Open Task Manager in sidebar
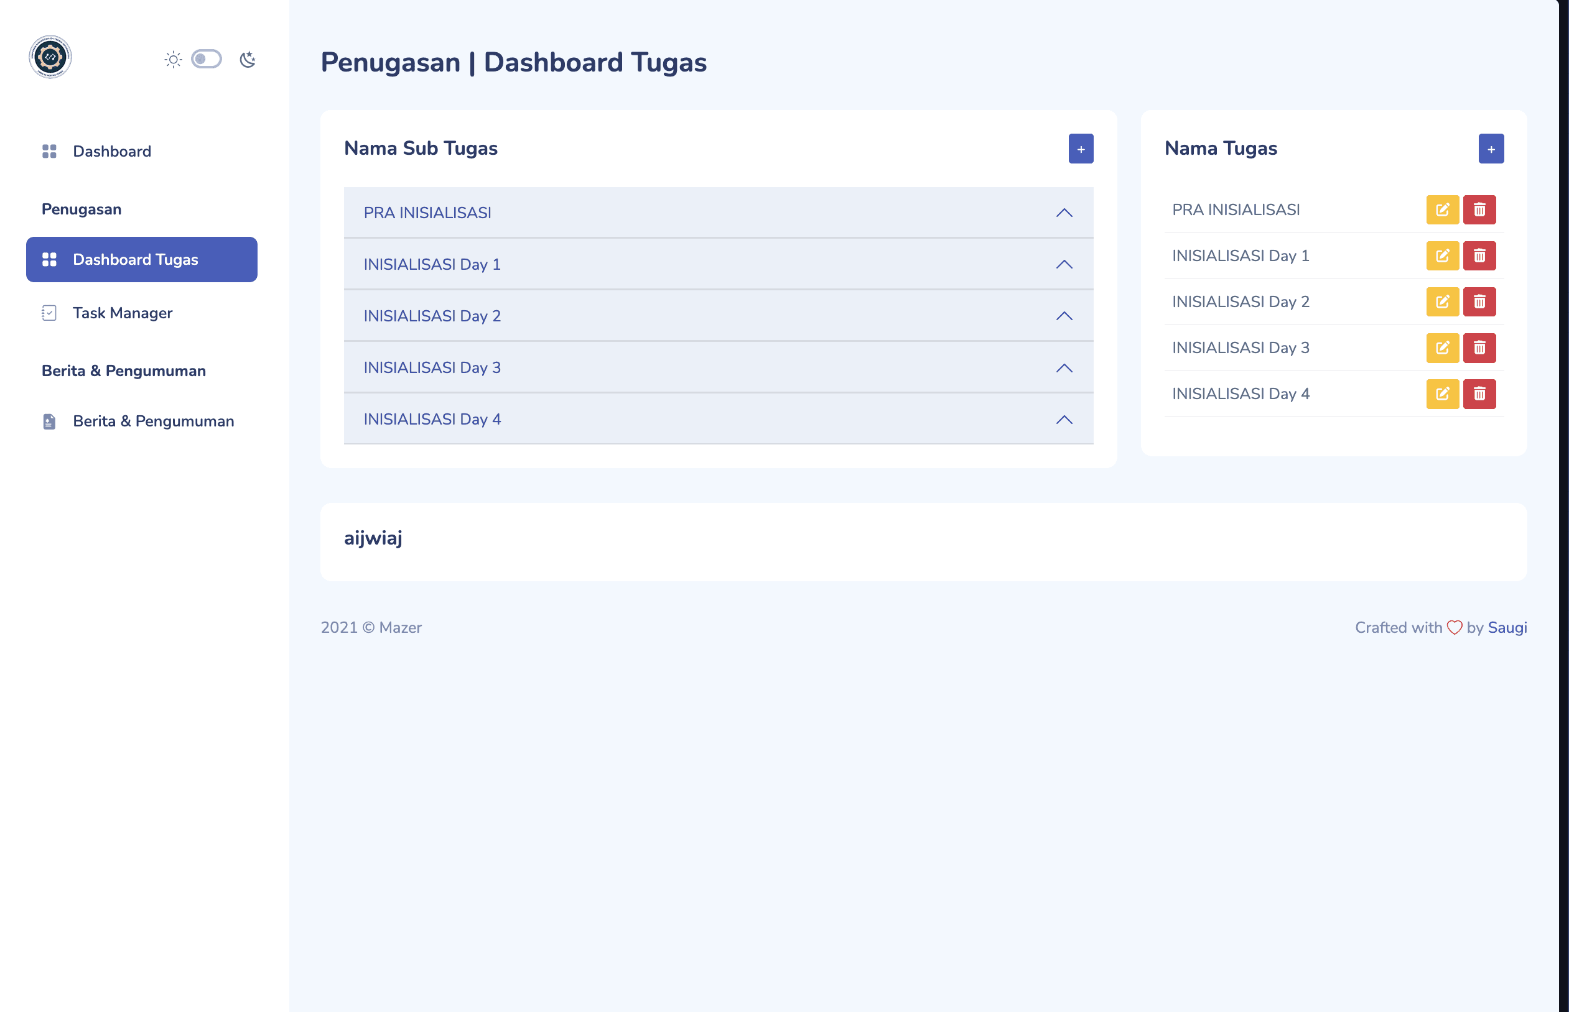The height and width of the screenshot is (1012, 1569). 123,313
